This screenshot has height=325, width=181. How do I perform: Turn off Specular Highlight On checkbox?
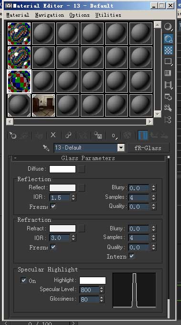23,281
